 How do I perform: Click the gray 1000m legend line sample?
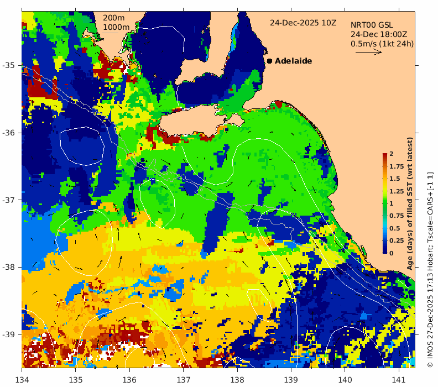(111, 33)
